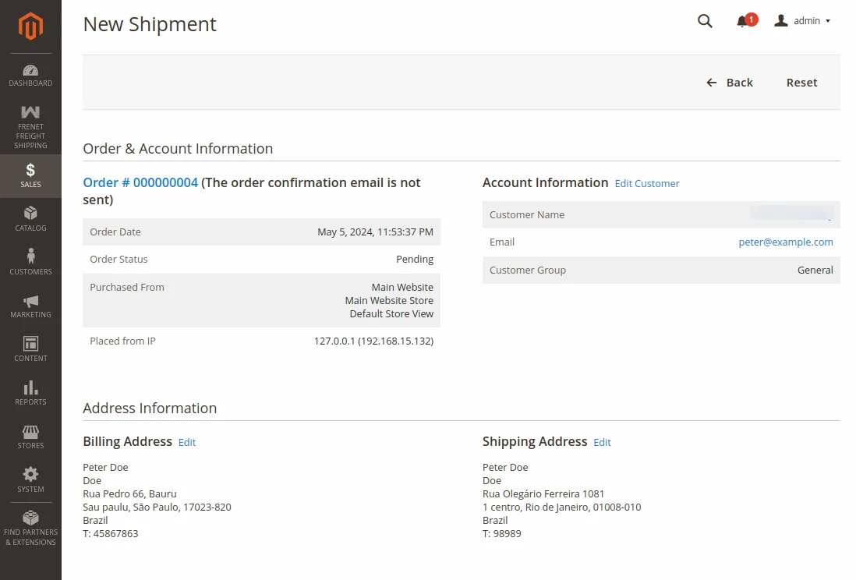Open notifications via the bell icon
The image size is (856, 580).
tap(742, 21)
